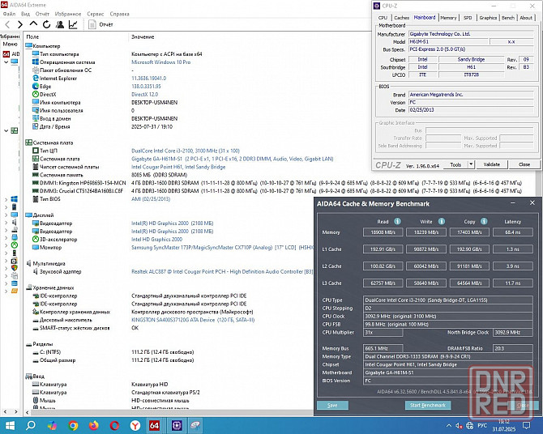Switch to the Caches tab in CPU-Z
The image size is (543, 434).
pos(402,18)
